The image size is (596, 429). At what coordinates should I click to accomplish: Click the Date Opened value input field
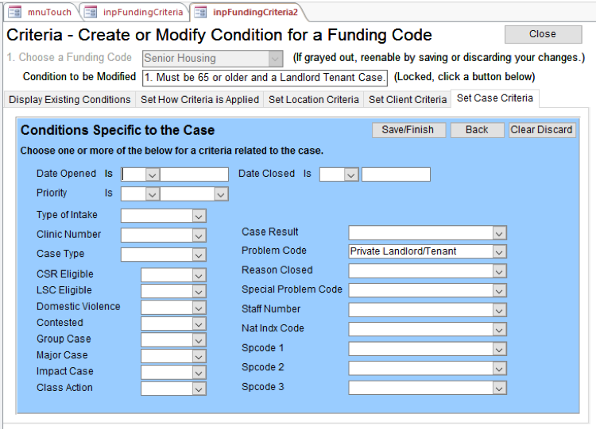tap(194, 174)
